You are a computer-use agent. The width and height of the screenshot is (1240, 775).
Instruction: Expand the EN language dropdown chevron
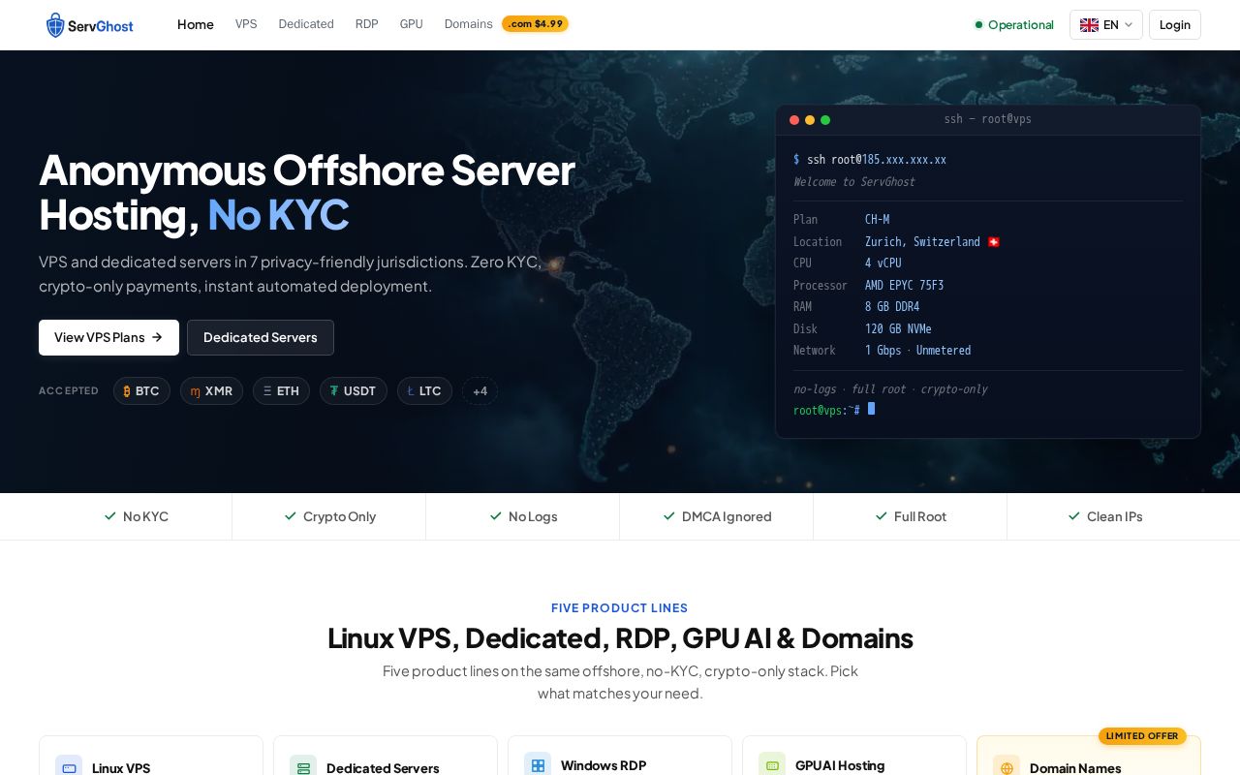[x=1129, y=25]
